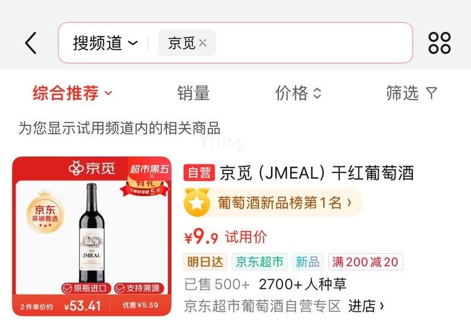This screenshot has height=321, width=471.
Task: Click in the search input field
Action: click(x=312, y=43)
